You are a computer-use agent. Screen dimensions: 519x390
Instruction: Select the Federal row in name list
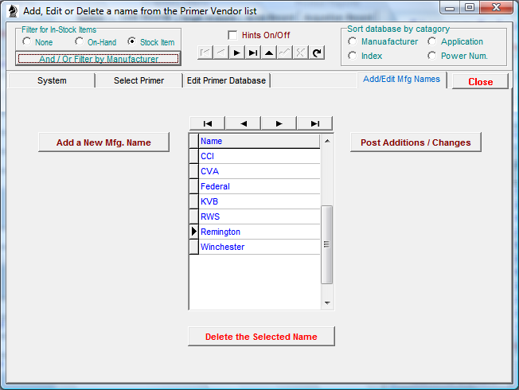click(x=259, y=186)
